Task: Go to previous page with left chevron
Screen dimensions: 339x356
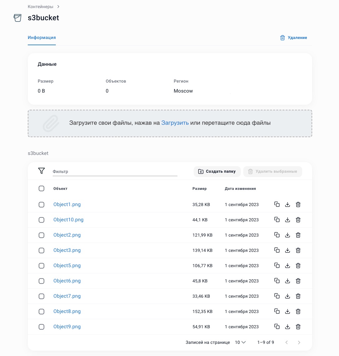Action: [287, 342]
